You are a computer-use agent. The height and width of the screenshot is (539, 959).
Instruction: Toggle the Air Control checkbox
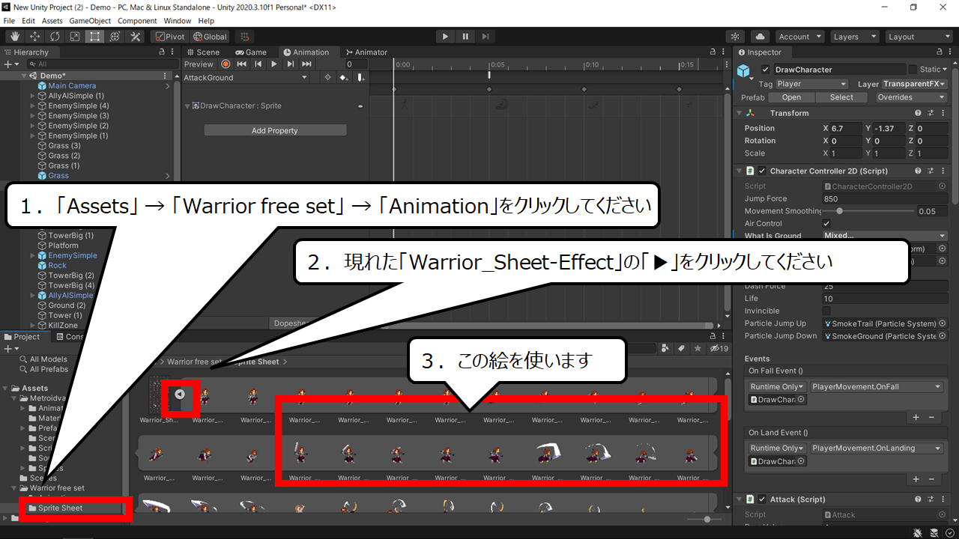pyautogui.click(x=826, y=224)
